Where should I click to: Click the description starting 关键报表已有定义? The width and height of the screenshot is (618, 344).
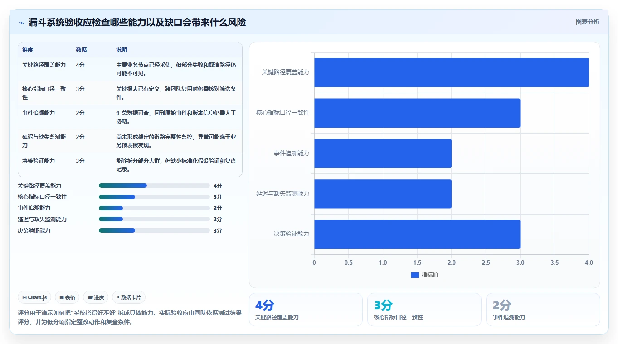coord(176,93)
